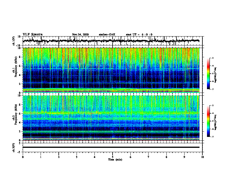This screenshot has height=176, width=228.
Task: Click the ch.2 spectrogram colorbar
Action: 208,121
